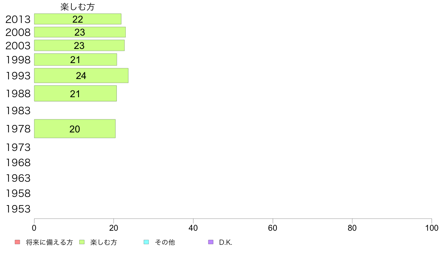The image size is (442, 273).
Task: Click the 楽しむ方 column header label
Action: click(77, 7)
